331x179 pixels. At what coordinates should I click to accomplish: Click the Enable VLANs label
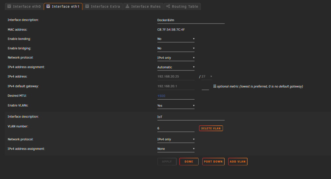coord(18,106)
